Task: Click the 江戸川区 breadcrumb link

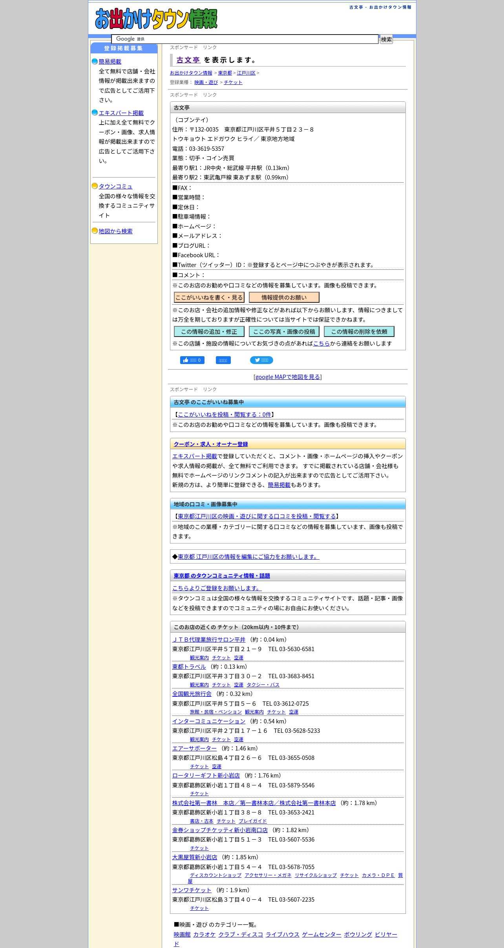Action: (246, 73)
